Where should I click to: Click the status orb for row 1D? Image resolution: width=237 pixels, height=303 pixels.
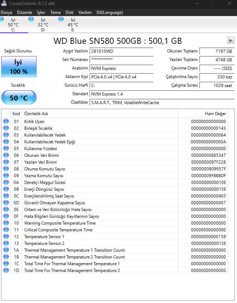(6, 270)
